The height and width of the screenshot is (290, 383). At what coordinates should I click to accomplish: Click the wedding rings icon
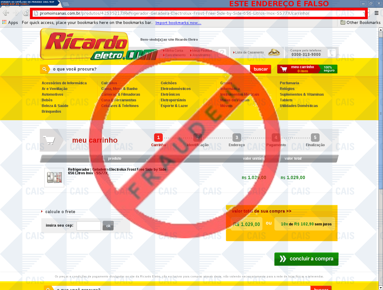274,52
